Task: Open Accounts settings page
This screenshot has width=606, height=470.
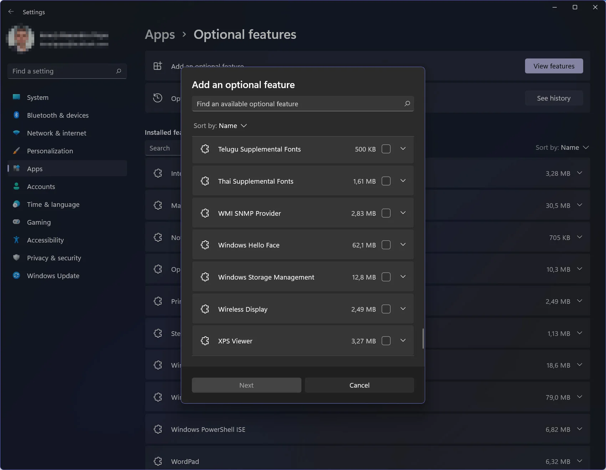Action: pyautogui.click(x=67, y=187)
